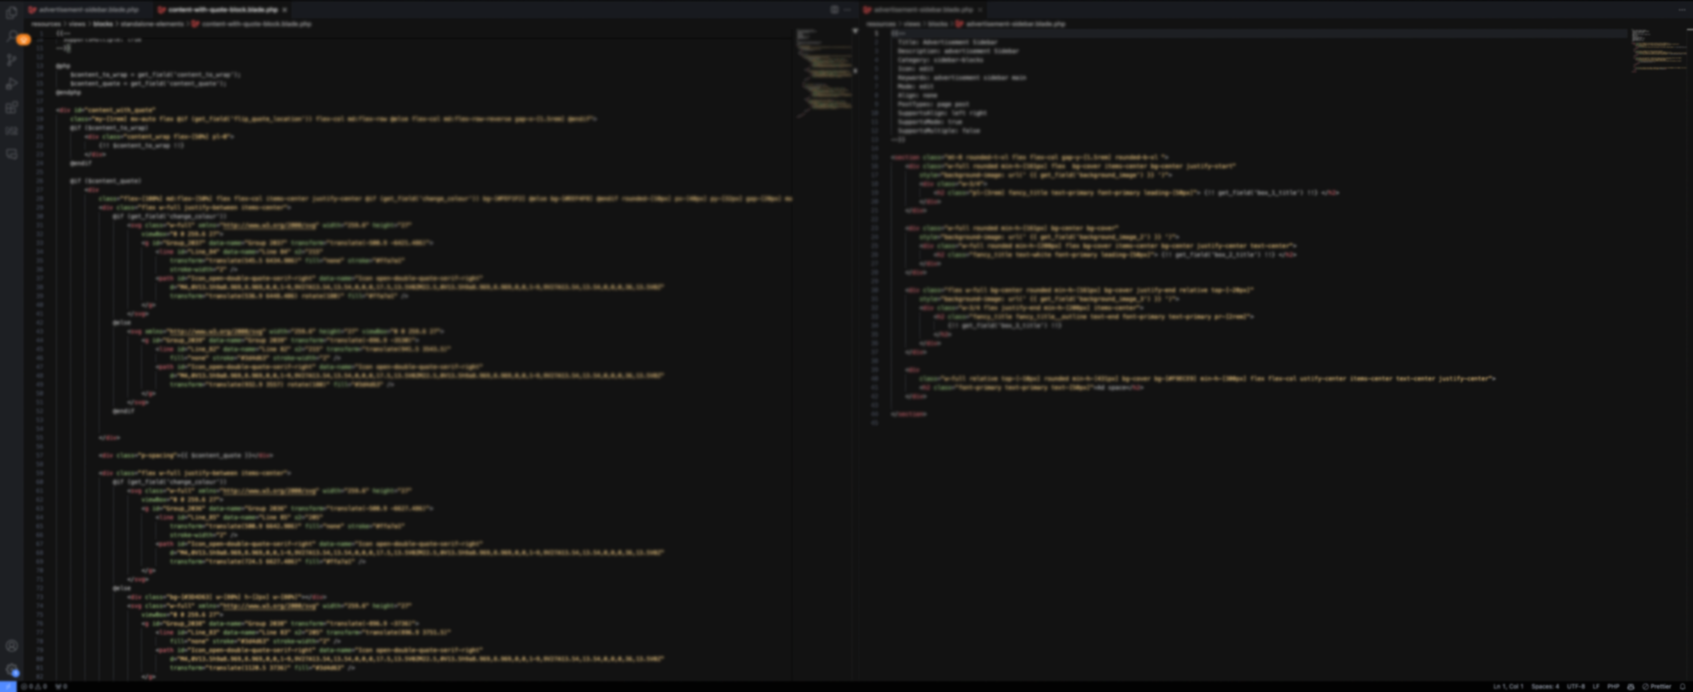Click 'views' breadcrumb in left editor
Viewport: 1693px width, 692px height.
[x=78, y=24]
